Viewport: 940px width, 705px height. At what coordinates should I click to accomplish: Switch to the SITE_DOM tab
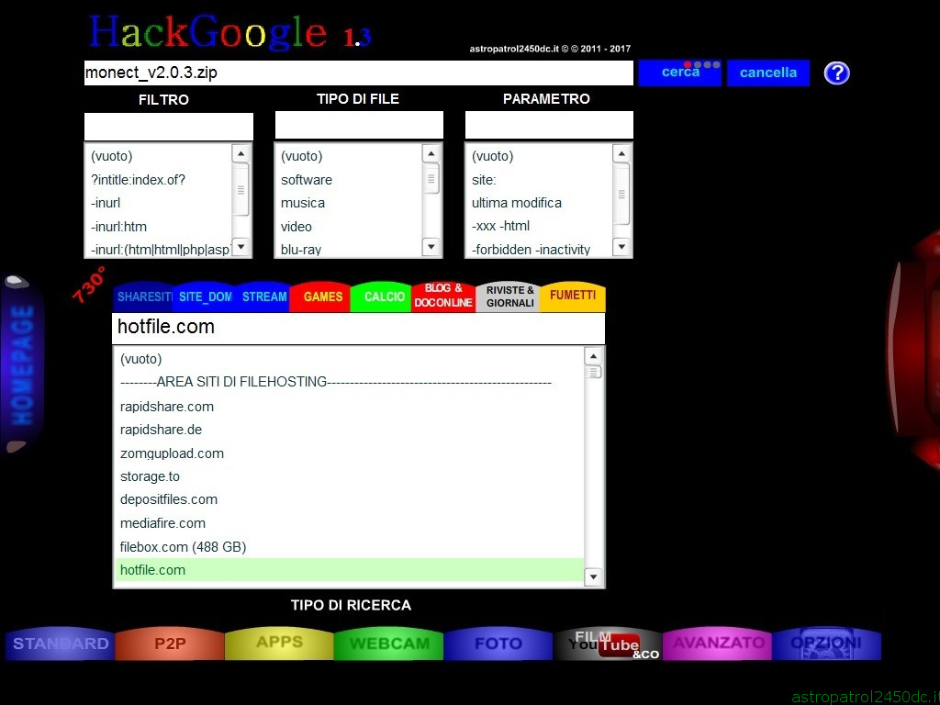[204, 297]
